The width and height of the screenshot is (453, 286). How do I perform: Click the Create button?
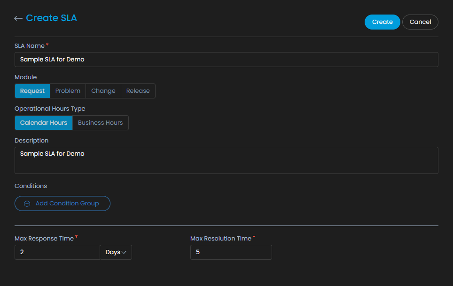(x=382, y=22)
